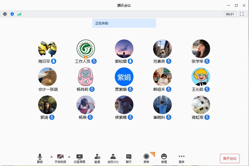Image resolution: width=249 pixels, height=166 pixels.
Task: Start recording with 录制 button
Action: [146, 158]
